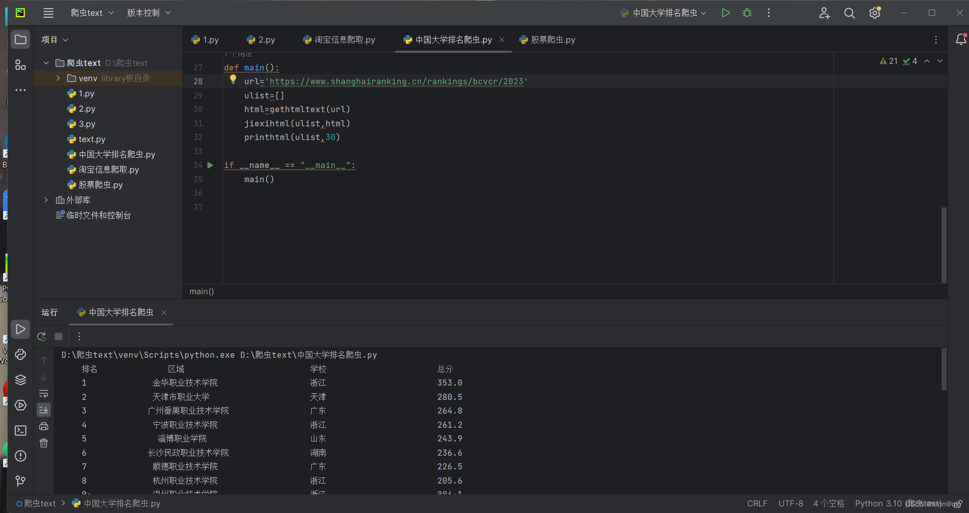Open run configuration dropdown 中国大学排名爬虫
The width and height of the screenshot is (969, 513).
tap(663, 13)
